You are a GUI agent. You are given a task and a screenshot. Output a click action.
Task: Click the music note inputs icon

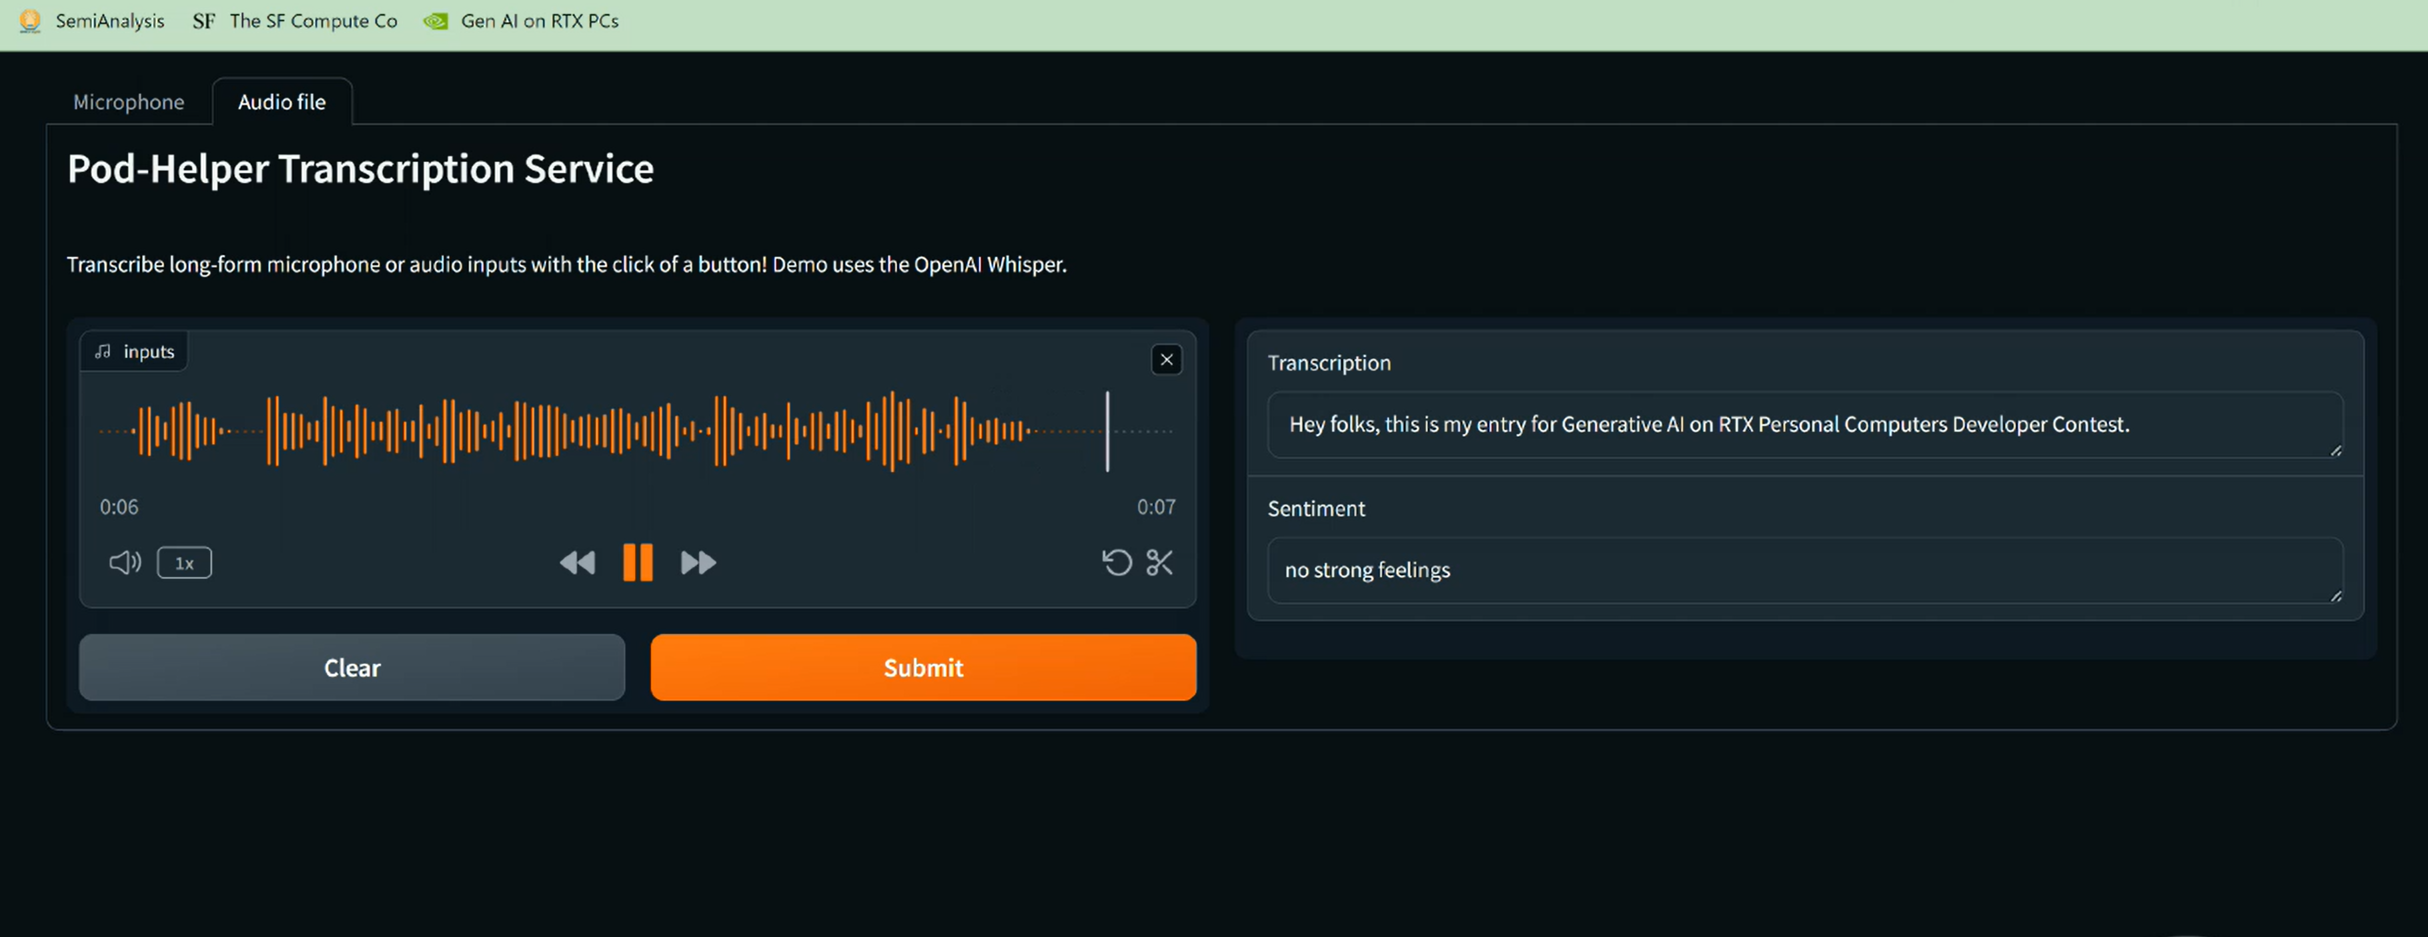click(x=103, y=351)
